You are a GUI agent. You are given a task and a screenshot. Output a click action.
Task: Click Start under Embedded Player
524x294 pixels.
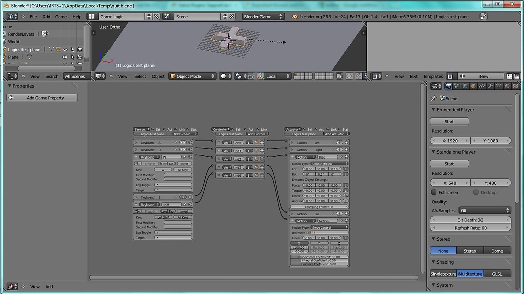click(449, 121)
